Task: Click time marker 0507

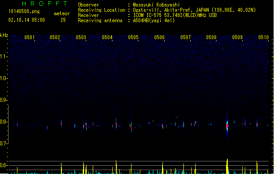Action: coord(186,37)
